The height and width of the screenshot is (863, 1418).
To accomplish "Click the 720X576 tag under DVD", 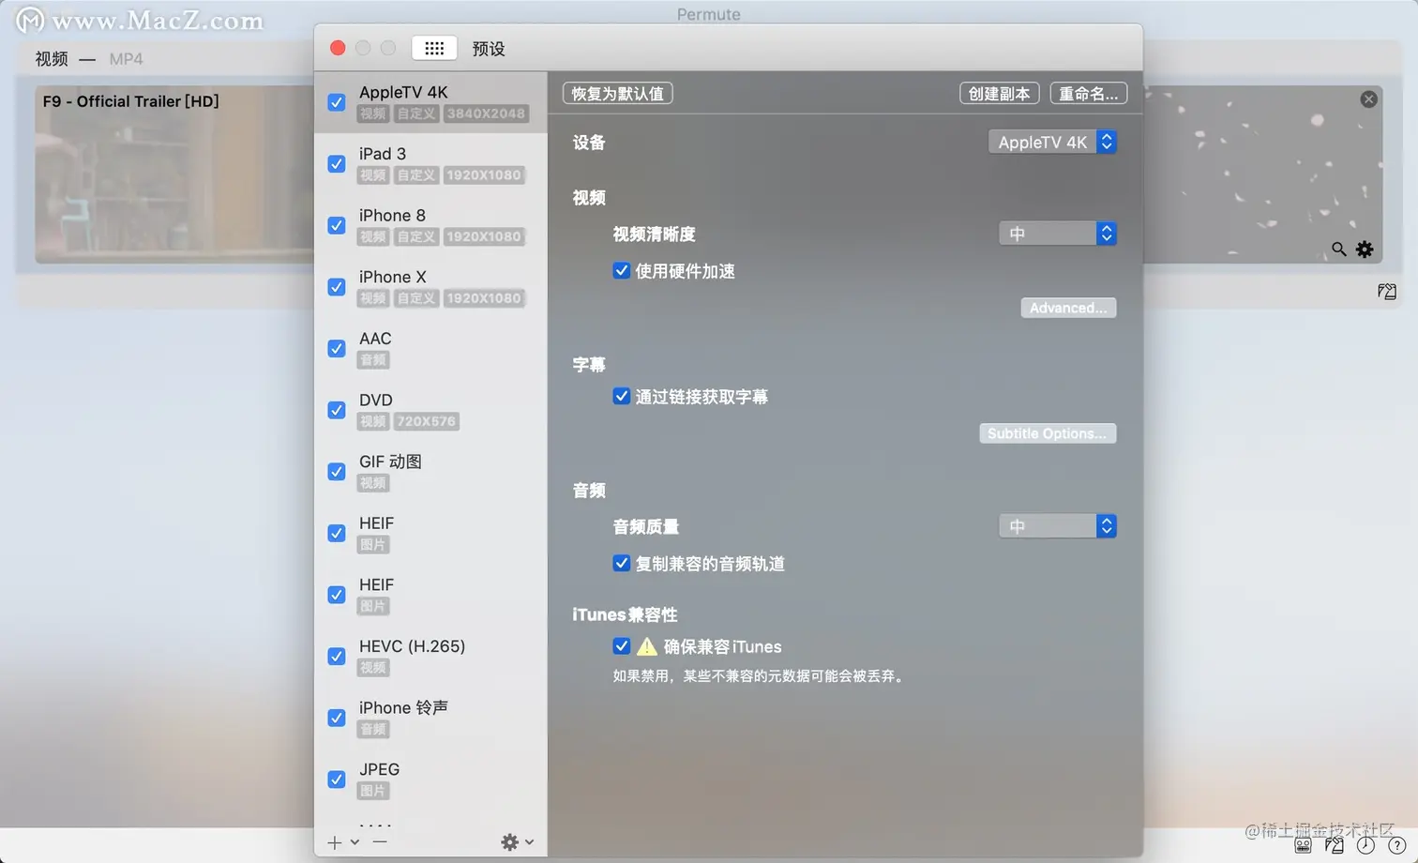I will tap(426, 421).
